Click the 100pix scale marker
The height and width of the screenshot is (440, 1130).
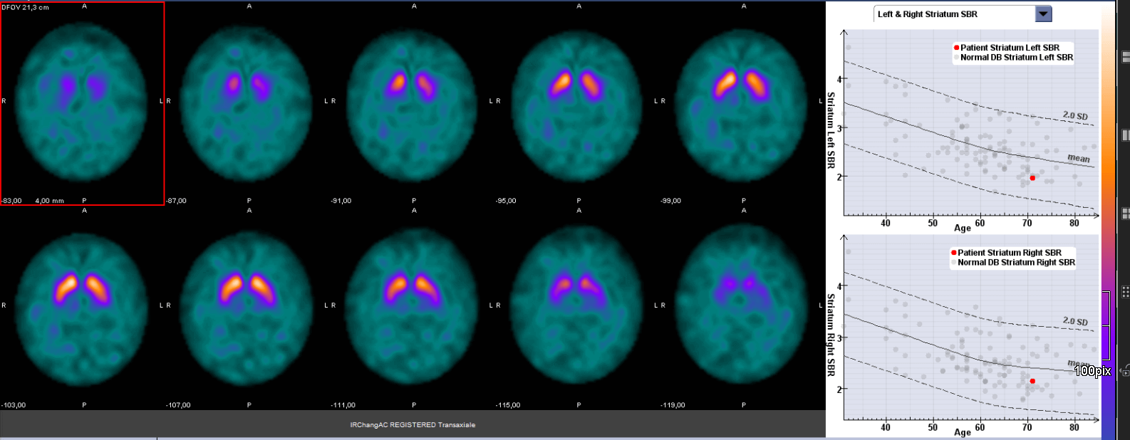point(1092,371)
